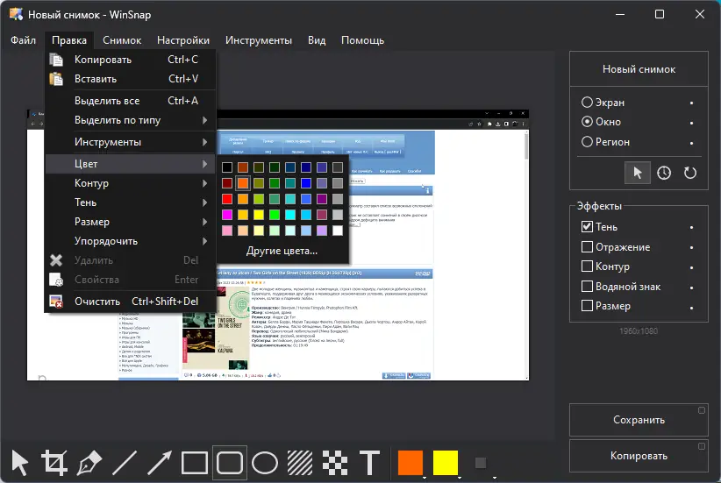The height and width of the screenshot is (483, 721).
Task: Select the pointer selection tool in bottom toolbar
Action: [x=20, y=462]
